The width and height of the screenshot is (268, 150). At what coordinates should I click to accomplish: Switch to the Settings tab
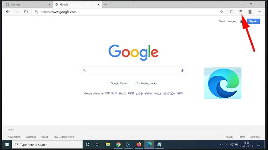(27, 4)
